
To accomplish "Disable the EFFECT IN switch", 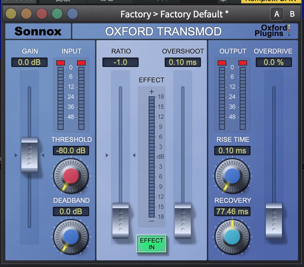I will [152, 244].
